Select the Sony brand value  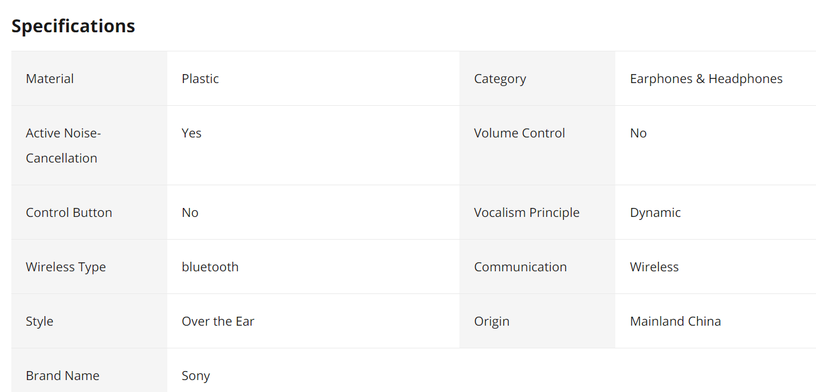[x=196, y=376]
